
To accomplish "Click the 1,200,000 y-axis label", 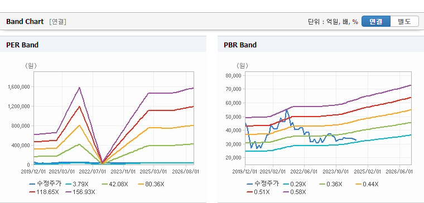I will coord(19,106).
